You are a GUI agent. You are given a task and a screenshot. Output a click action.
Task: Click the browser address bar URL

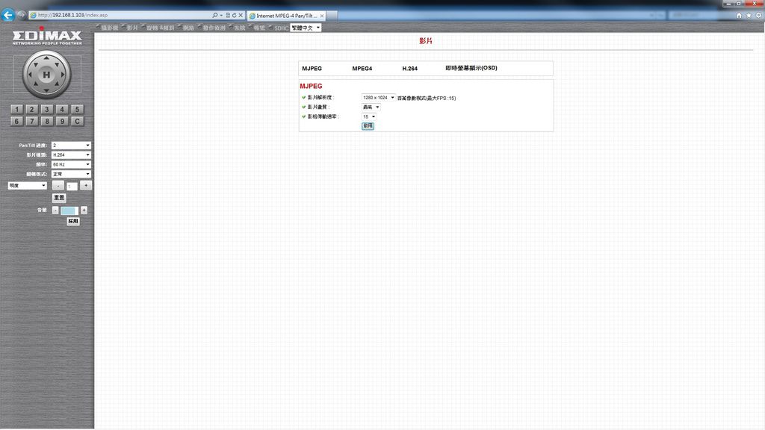pos(72,15)
